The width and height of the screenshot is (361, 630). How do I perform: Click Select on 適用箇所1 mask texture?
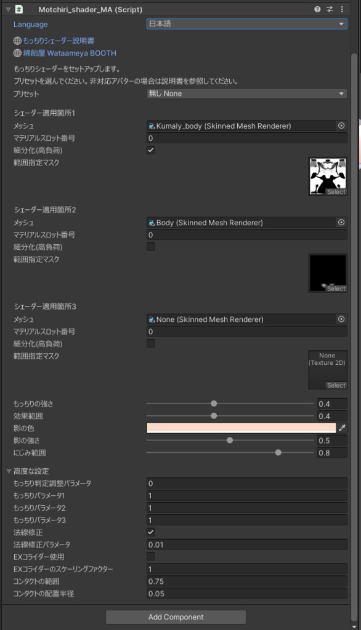[336, 192]
